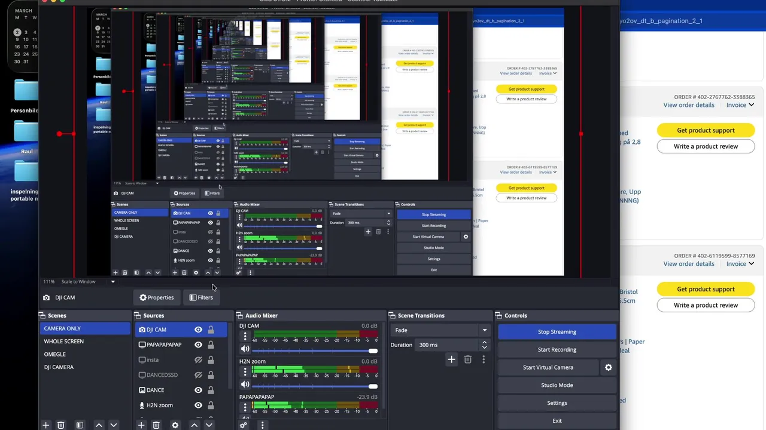This screenshot has width=766, height=430.
Task: Move source down in the main Sources dock toolbar
Action: [209, 425]
